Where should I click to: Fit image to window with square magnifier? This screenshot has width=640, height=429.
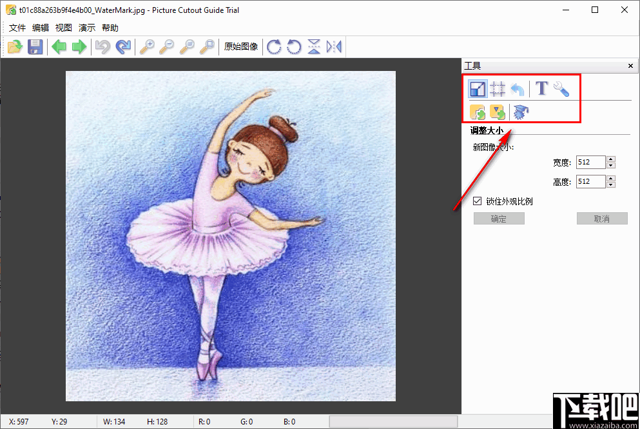coord(207,46)
